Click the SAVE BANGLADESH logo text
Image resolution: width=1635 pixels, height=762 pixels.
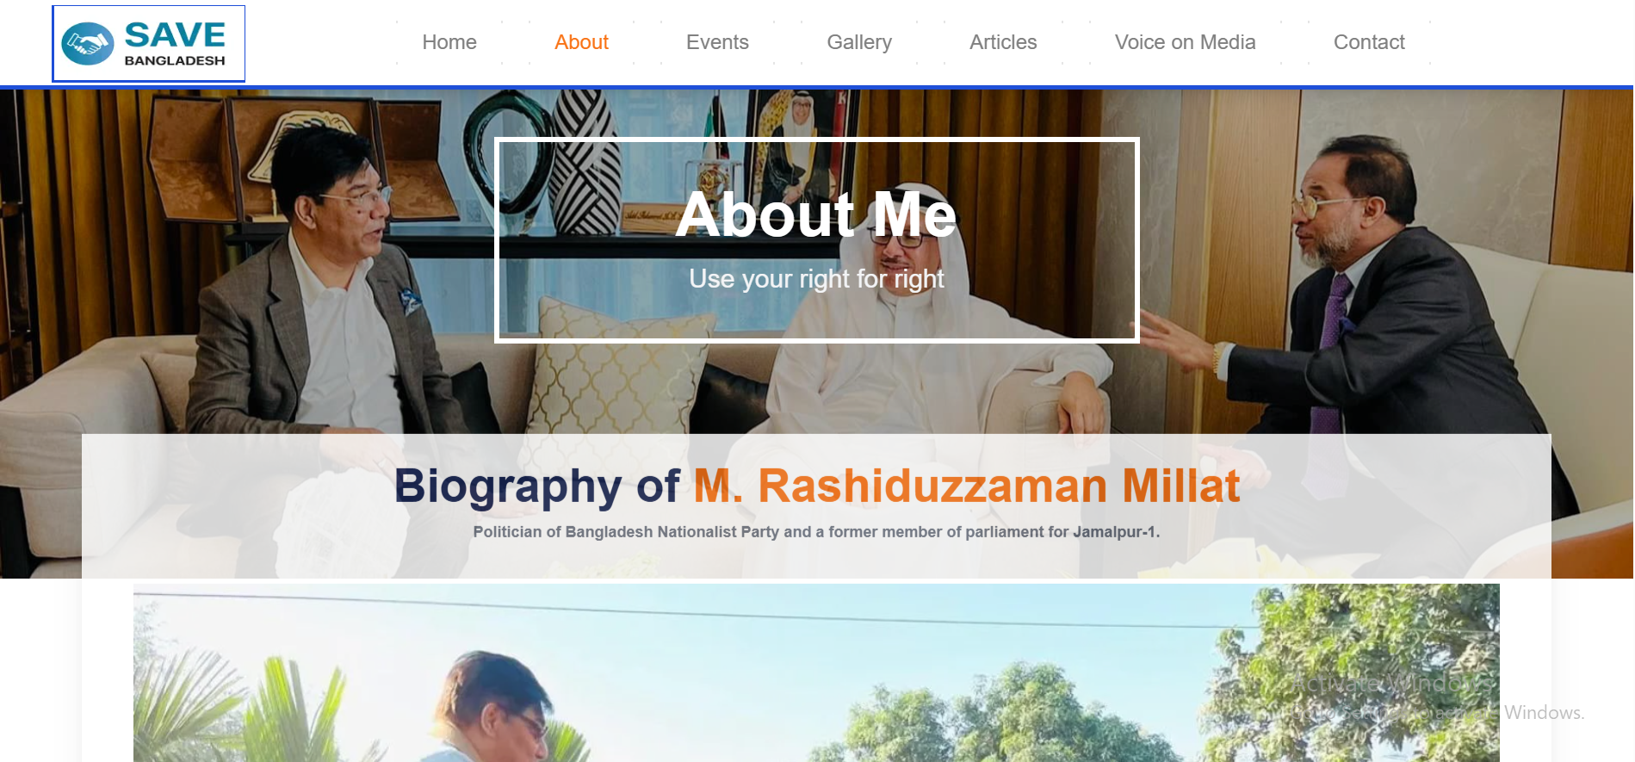tap(175, 43)
